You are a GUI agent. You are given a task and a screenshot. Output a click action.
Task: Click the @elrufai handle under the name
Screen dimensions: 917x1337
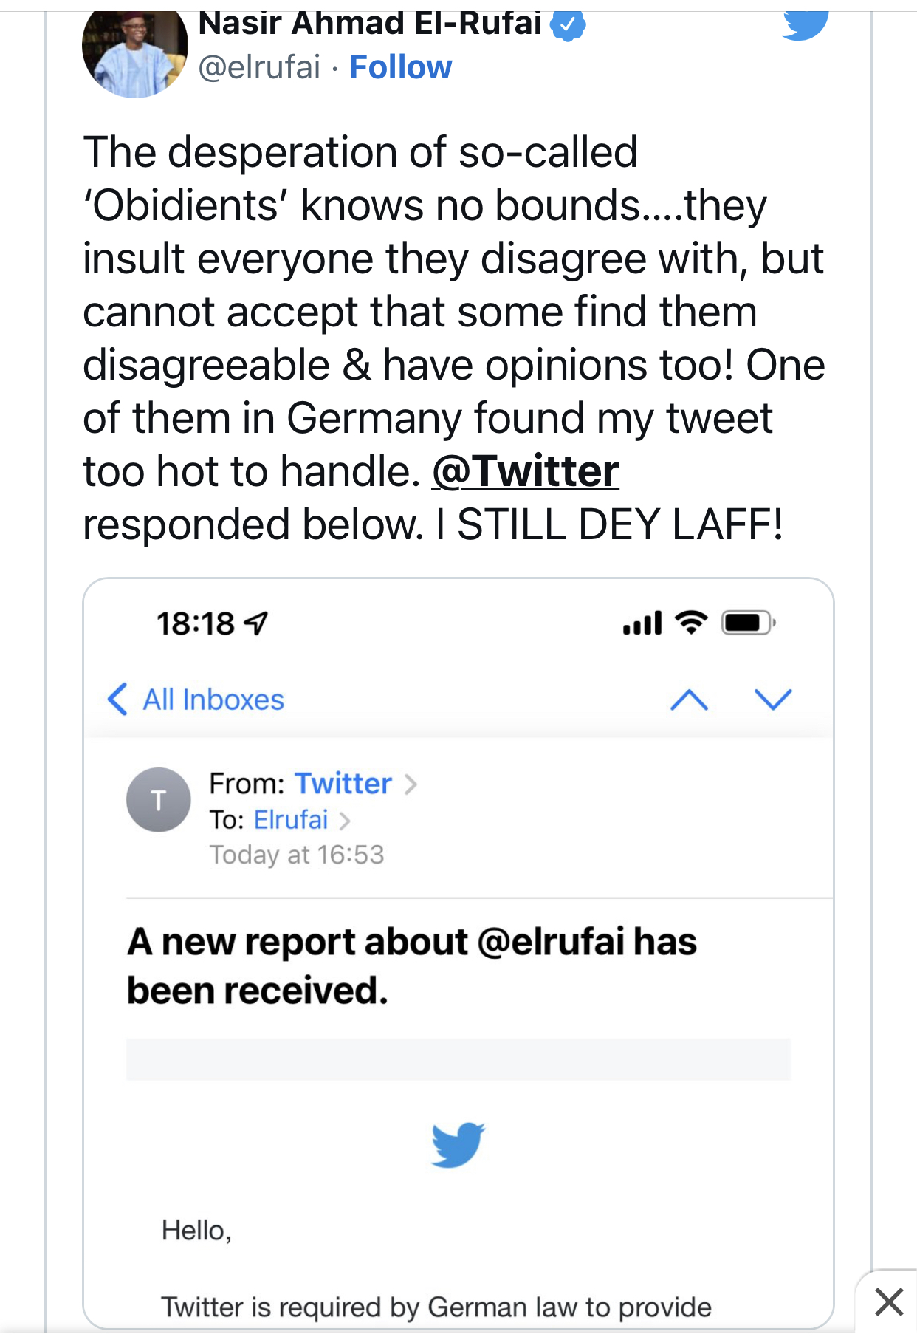pyautogui.click(x=258, y=66)
